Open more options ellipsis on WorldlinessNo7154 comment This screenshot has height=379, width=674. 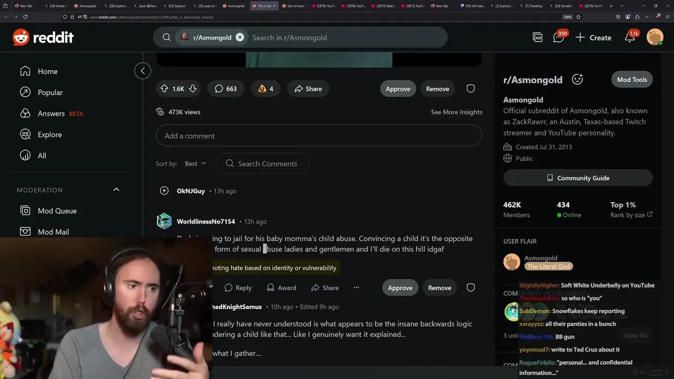356,287
